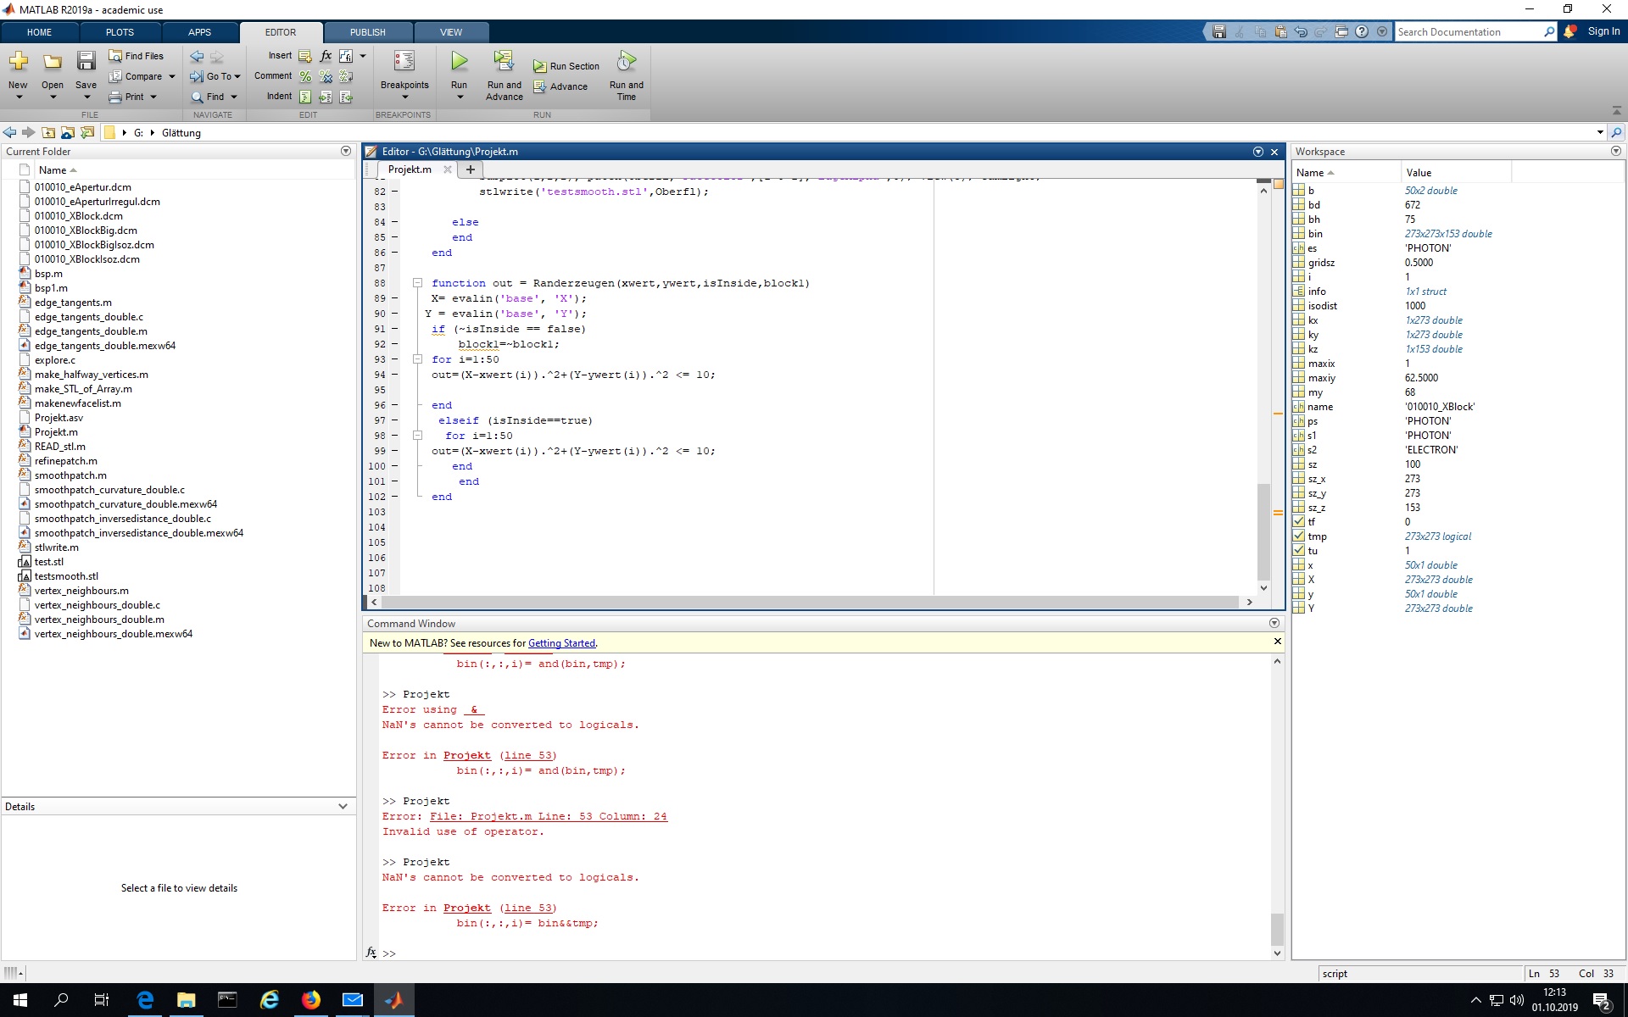This screenshot has height=1017, width=1628.
Task: Toggle the tf logical variable checkbox
Action: (x=1298, y=522)
